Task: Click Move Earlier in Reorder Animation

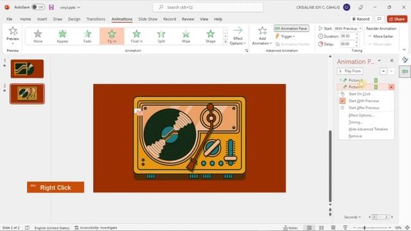Action: [380, 36]
